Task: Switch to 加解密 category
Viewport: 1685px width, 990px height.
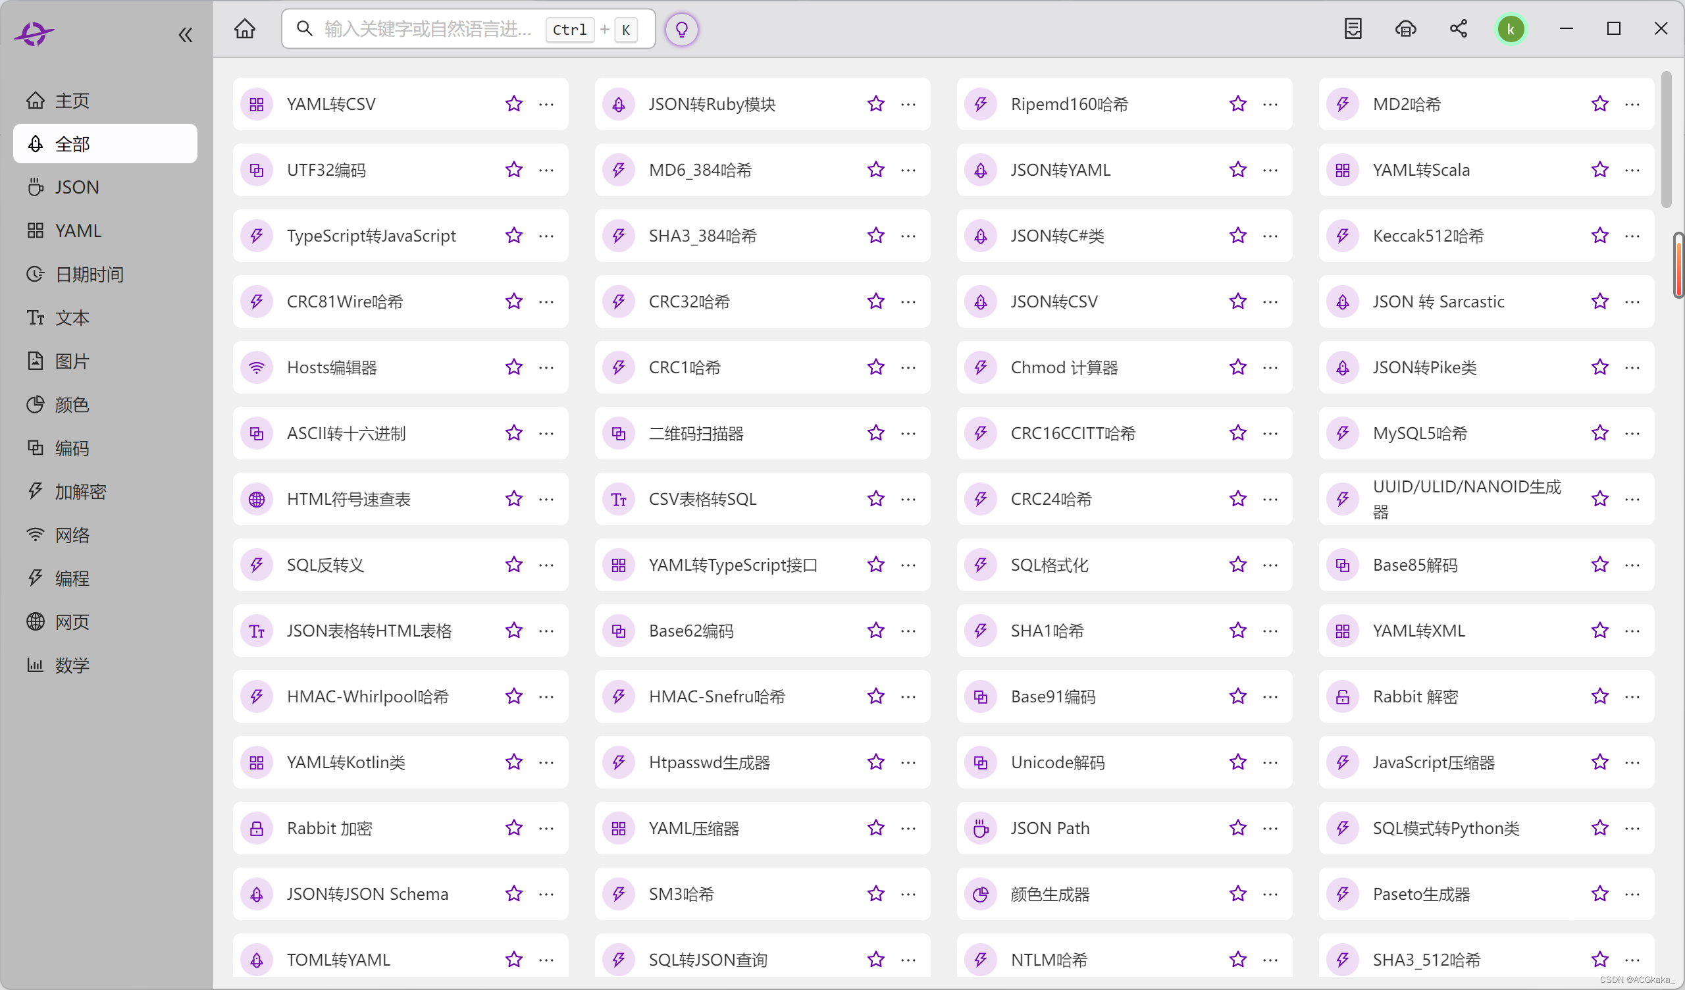Action: coord(80,491)
